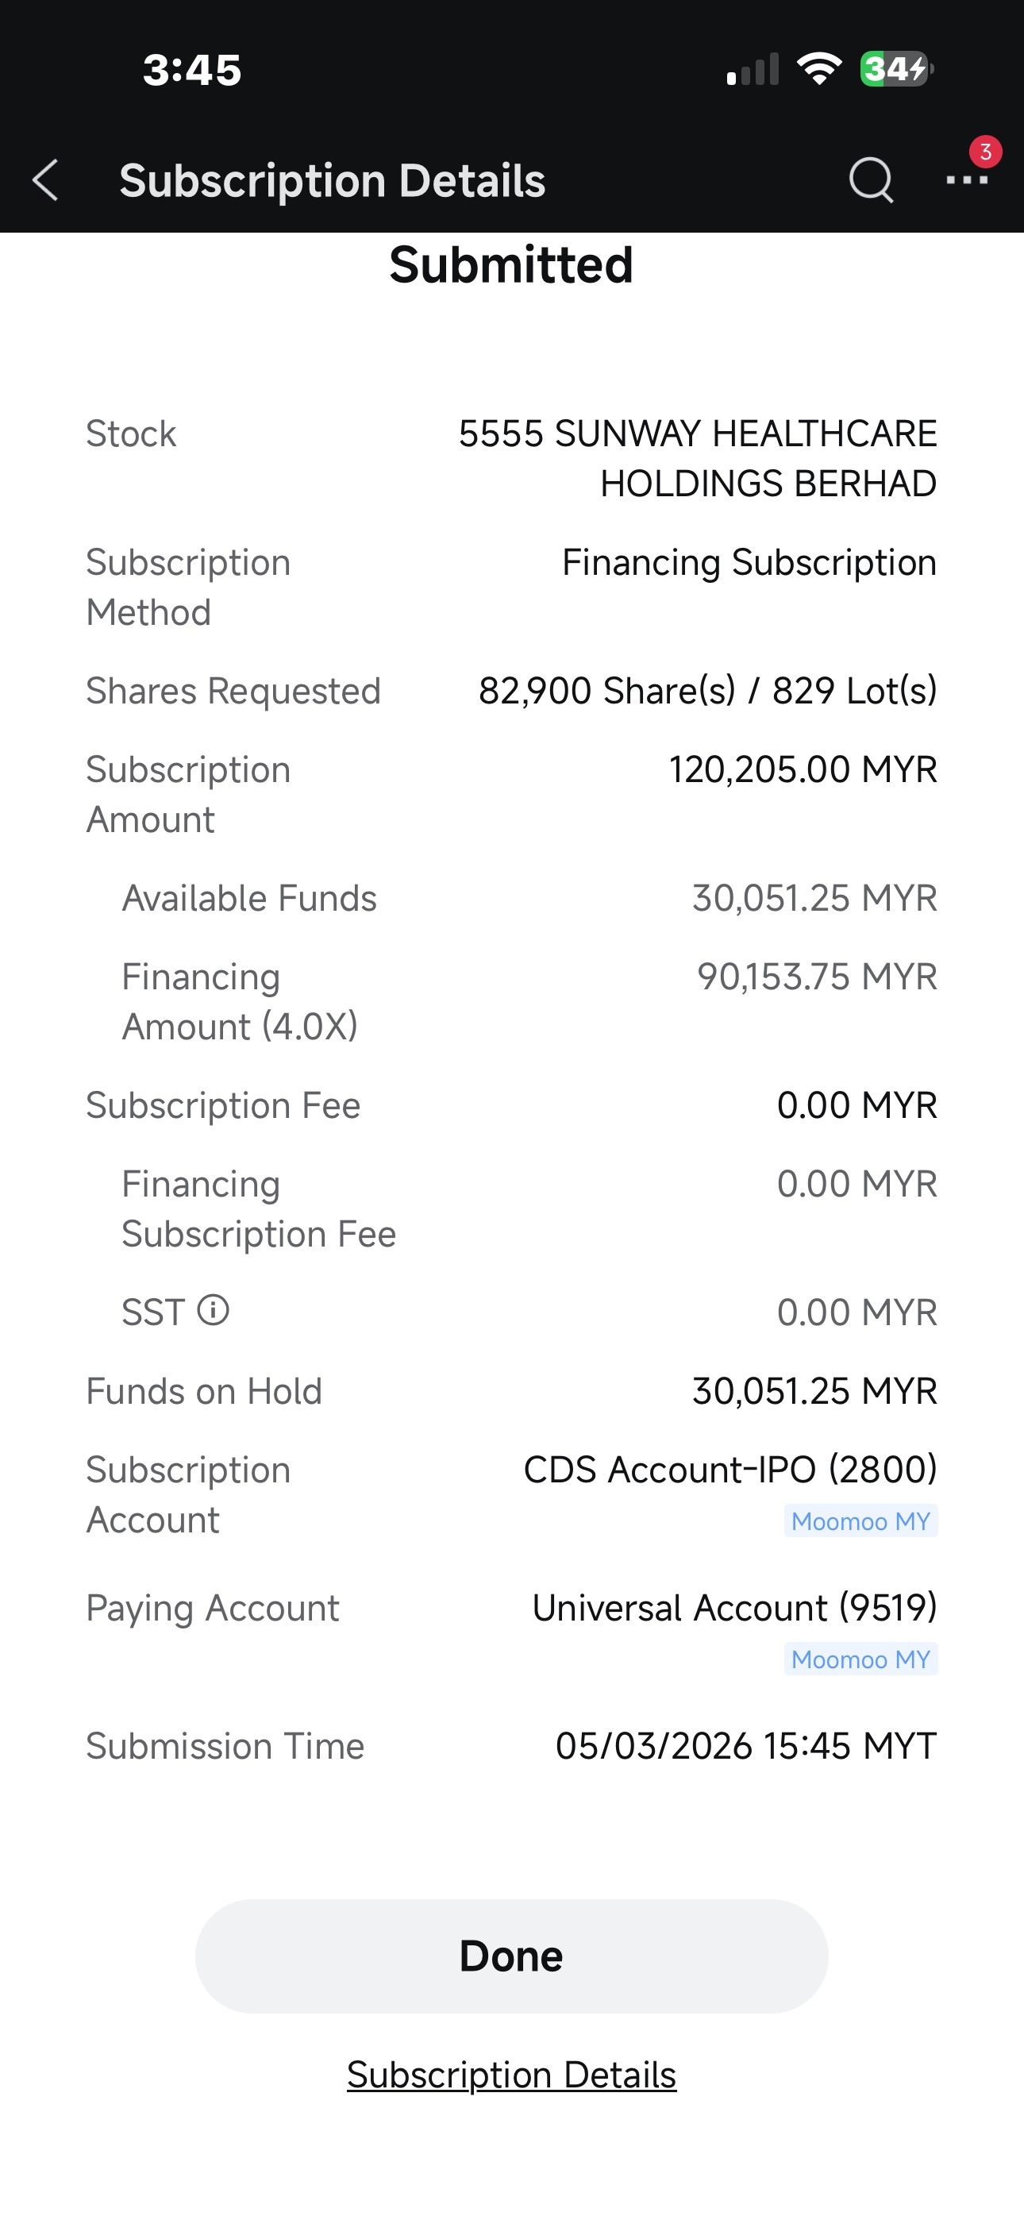Tap the Submitted status heading
Screen dimensions: 1024x2220
tap(512, 264)
